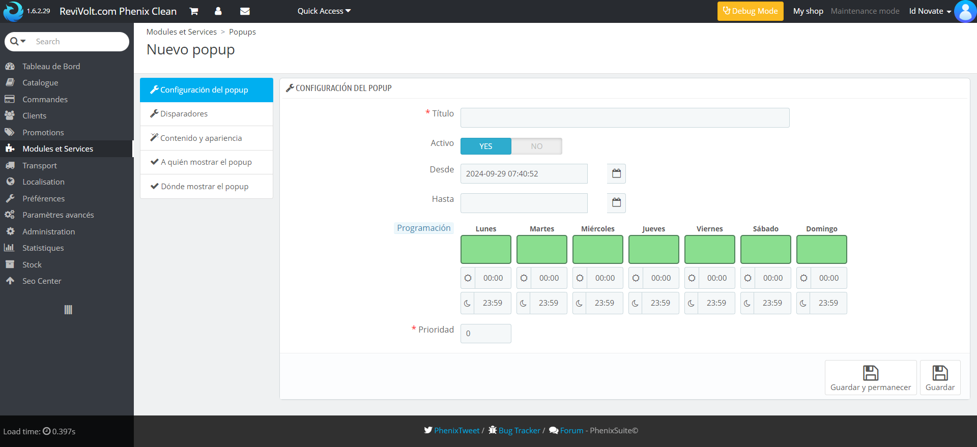Click the profile avatar icon
The width and height of the screenshot is (977, 447).
[965, 11]
